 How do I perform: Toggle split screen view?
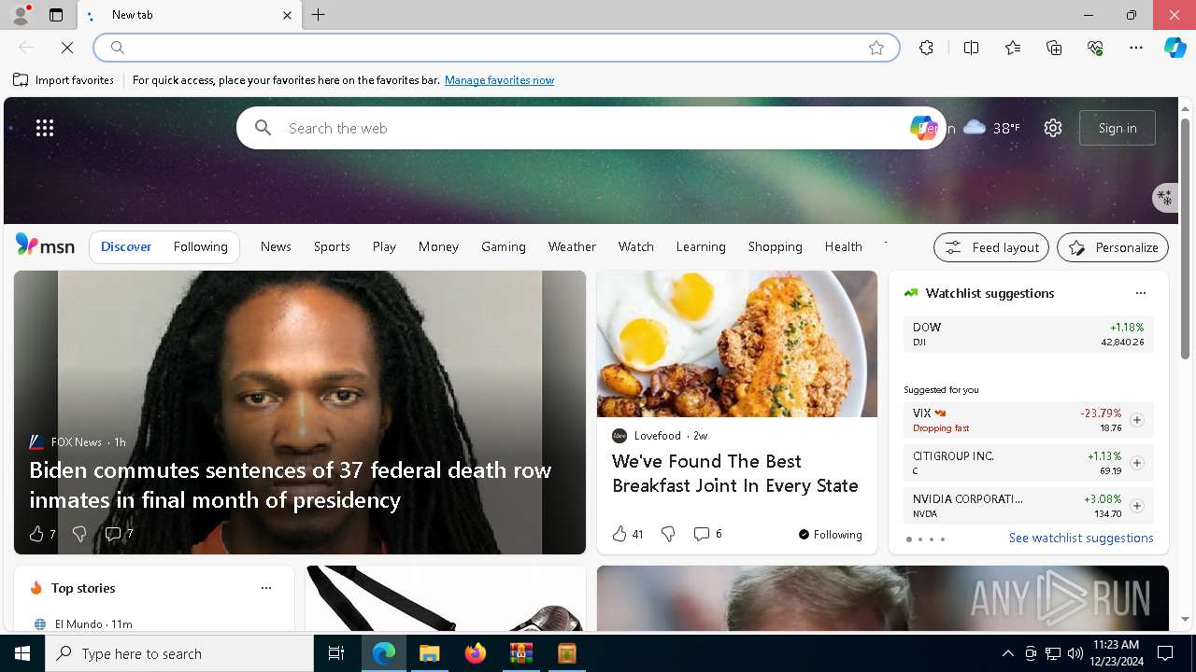(x=972, y=48)
